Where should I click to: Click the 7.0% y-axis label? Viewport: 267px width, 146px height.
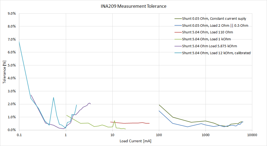coord(12,40)
